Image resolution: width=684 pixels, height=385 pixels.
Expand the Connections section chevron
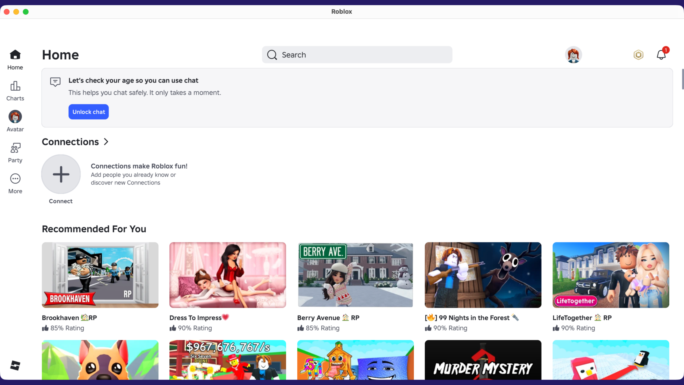tap(106, 141)
